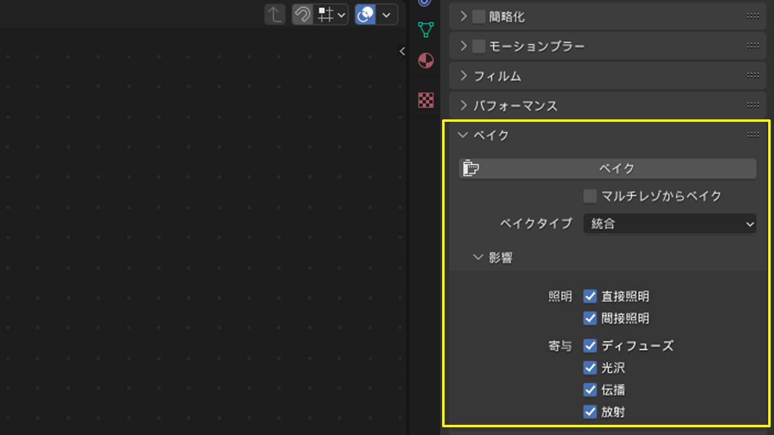Collapse the 影響 subpanel

(478, 258)
